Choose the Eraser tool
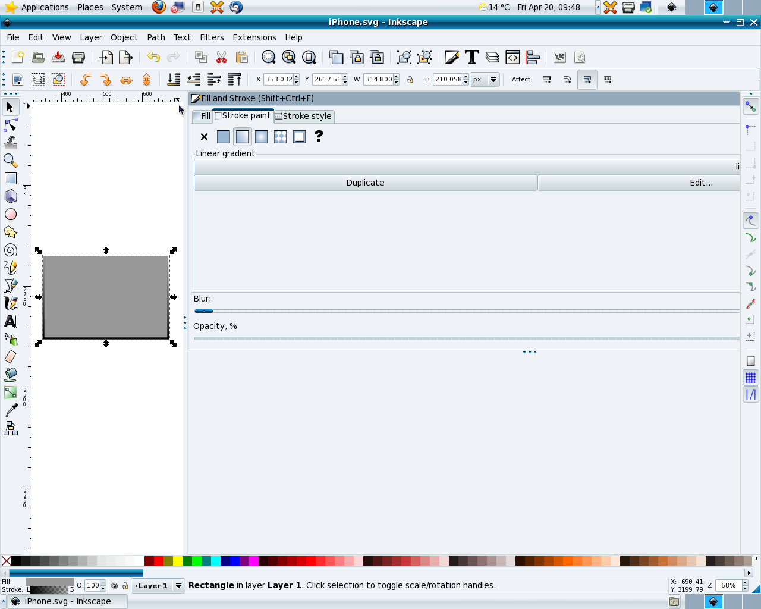The height and width of the screenshot is (609, 761). (11, 357)
